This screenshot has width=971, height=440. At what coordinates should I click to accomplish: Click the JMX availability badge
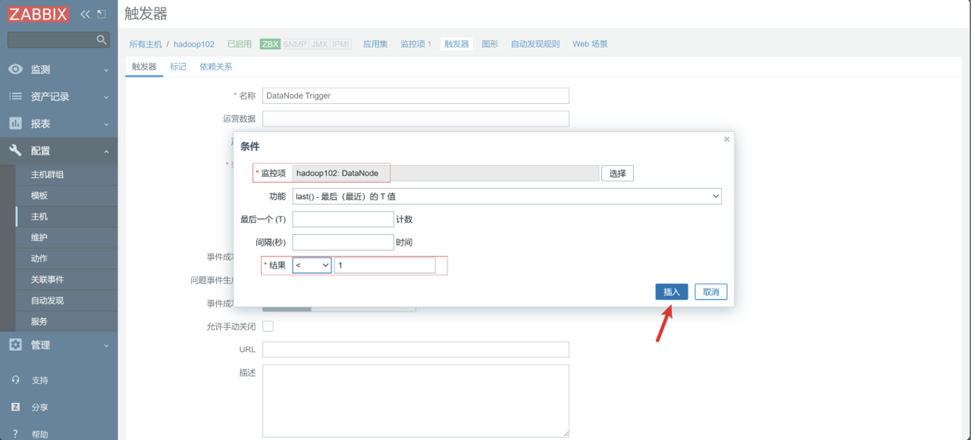pyautogui.click(x=319, y=44)
